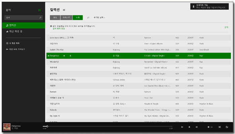Skip to next track
Viewport: 235px width, 134px height.
pos(196,127)
